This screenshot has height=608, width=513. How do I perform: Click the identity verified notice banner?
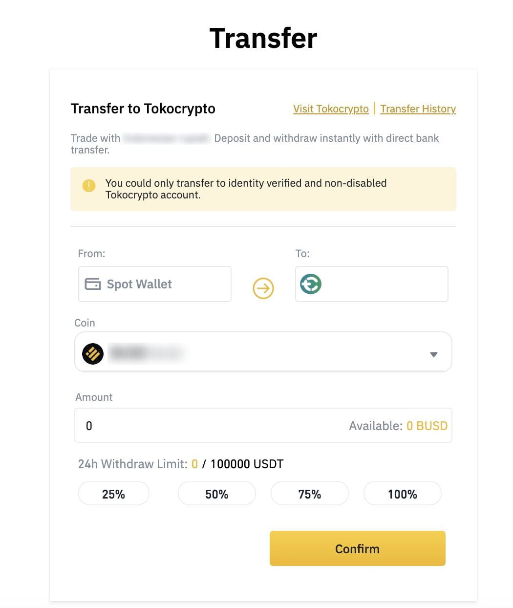pos(263,189)
